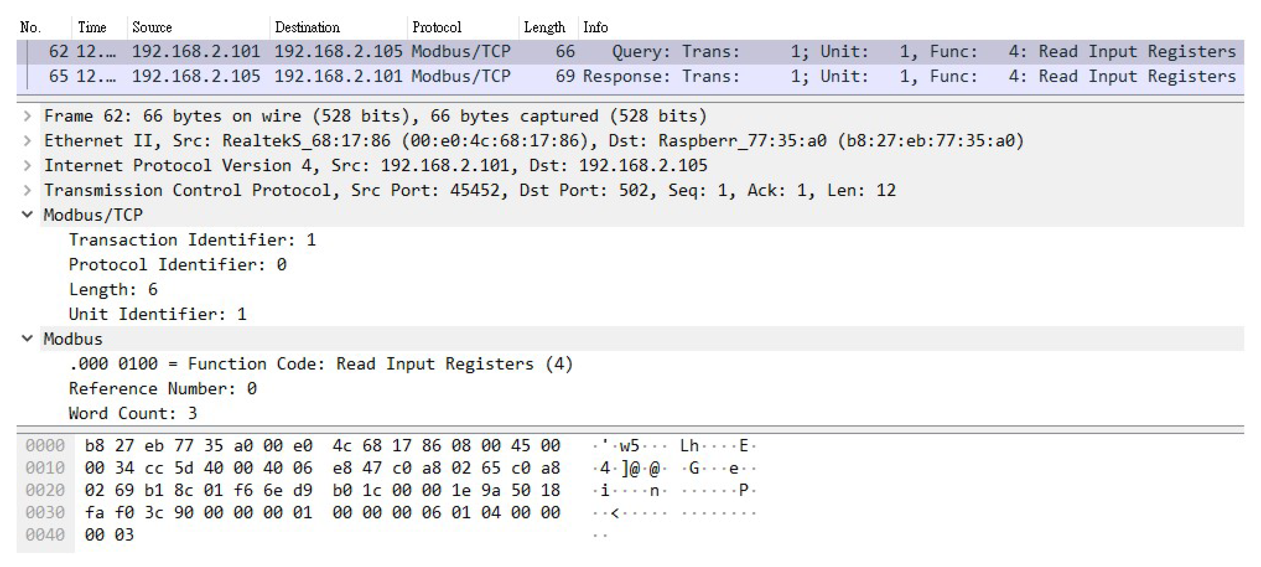Image resolution: width=1261 pixels, height=567 pixels.
Task: Click the Info column header
Action: tap(595, 27)
